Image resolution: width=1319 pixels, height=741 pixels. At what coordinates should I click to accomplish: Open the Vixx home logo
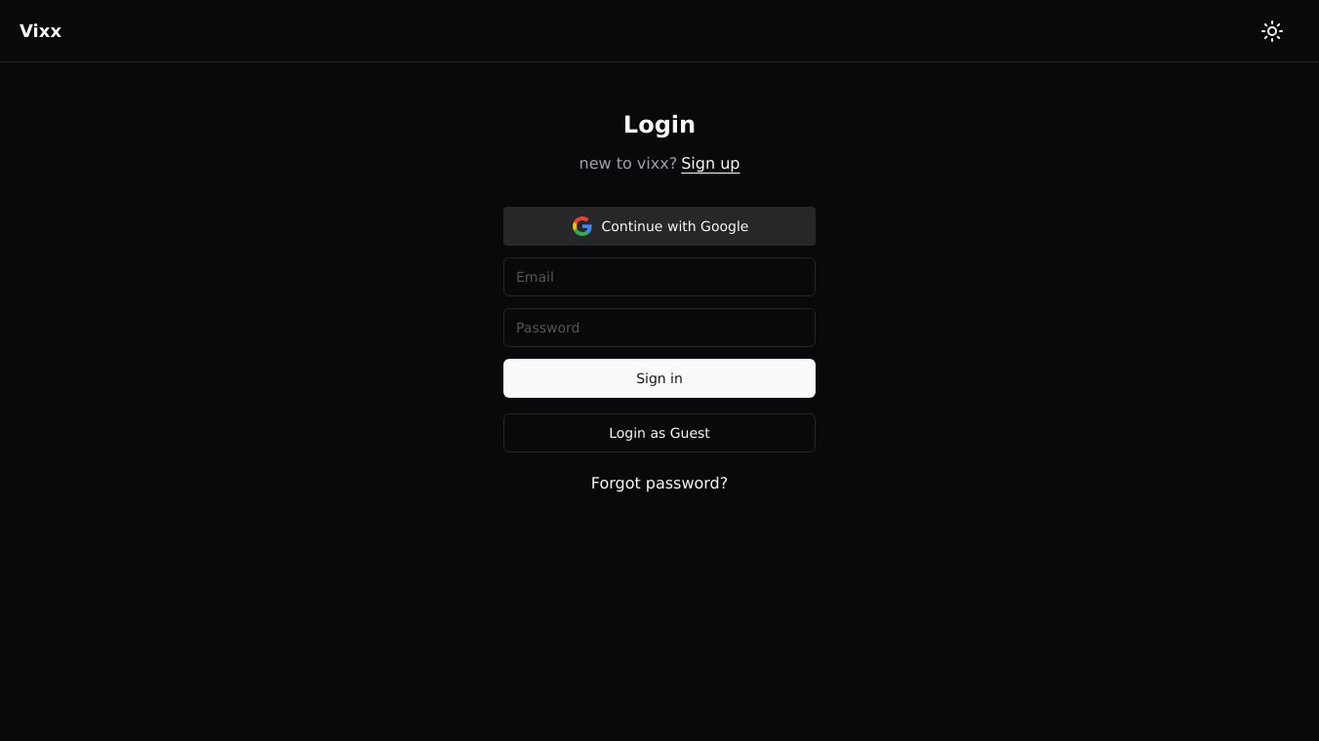41,31
